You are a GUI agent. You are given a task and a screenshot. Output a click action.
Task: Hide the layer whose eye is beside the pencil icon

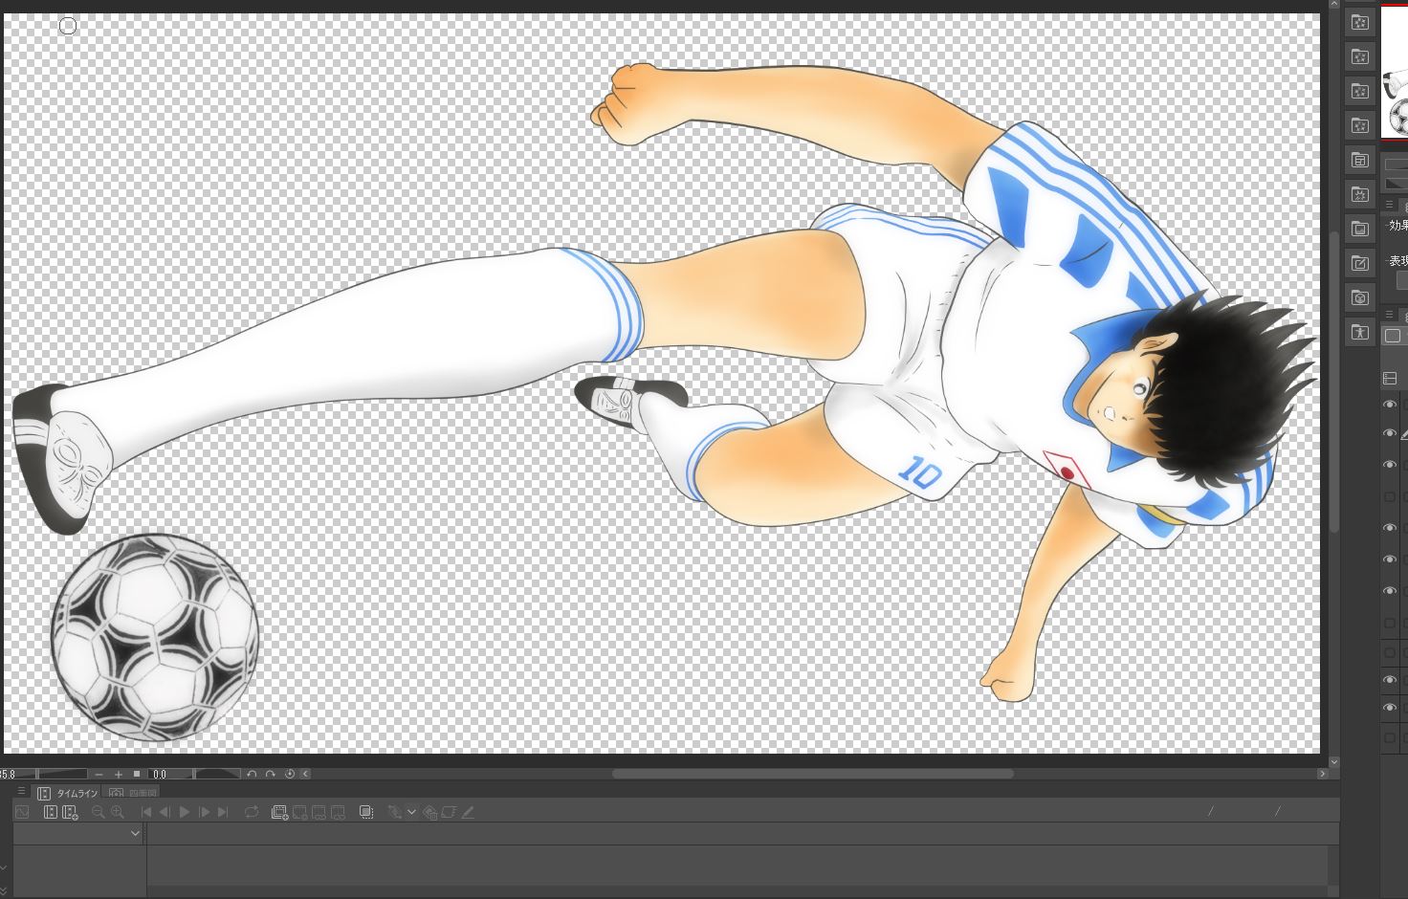[x=1390, y=433]
